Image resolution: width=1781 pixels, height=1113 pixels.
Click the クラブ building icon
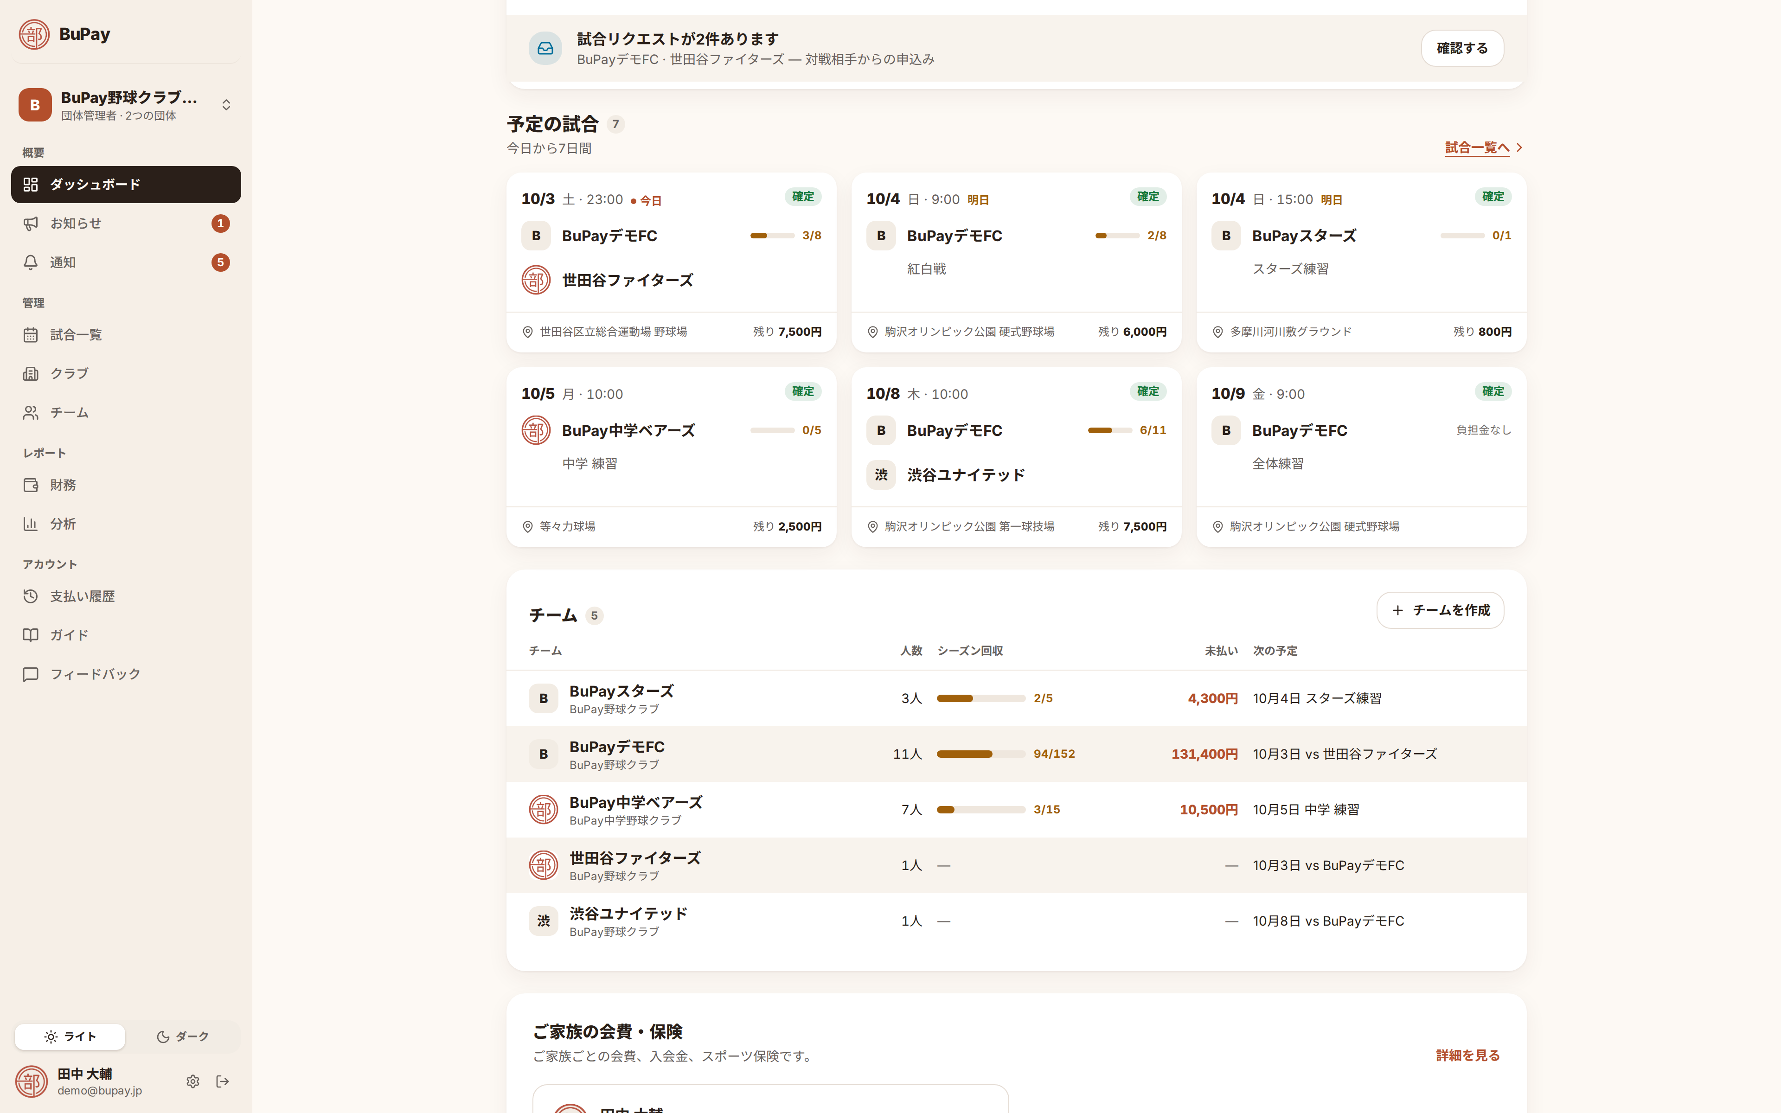[x=30, y=373]
